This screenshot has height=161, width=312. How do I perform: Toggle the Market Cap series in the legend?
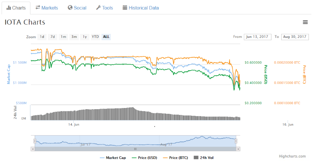pos(113,158)
